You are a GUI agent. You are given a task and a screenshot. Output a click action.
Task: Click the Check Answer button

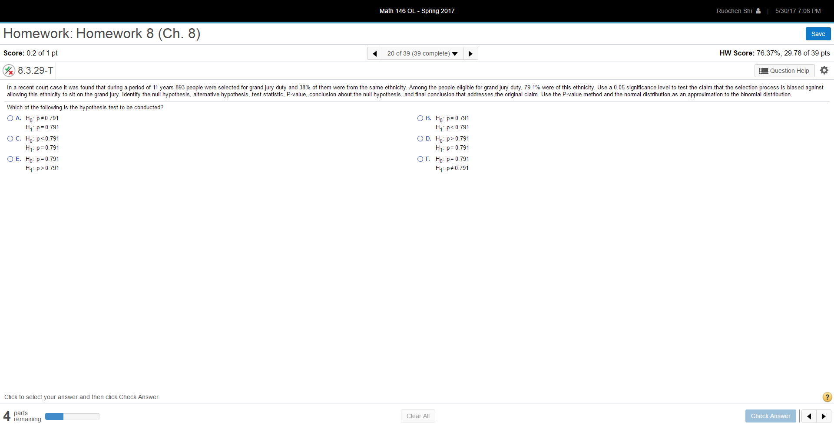(x=770, y=416)
